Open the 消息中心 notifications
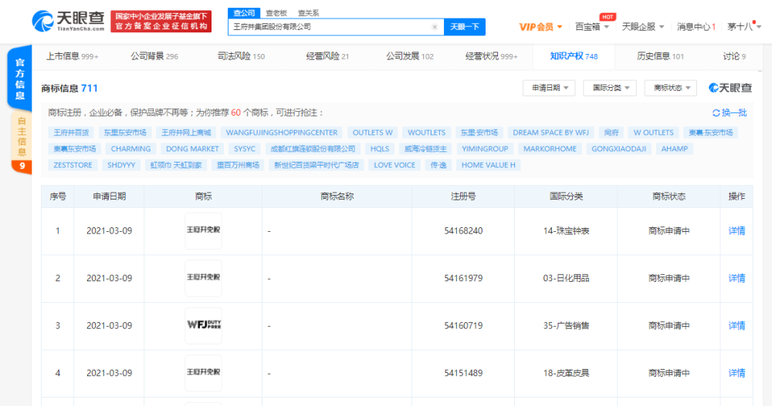The width and height of the screenshot is (772, 406). point(696,27)
